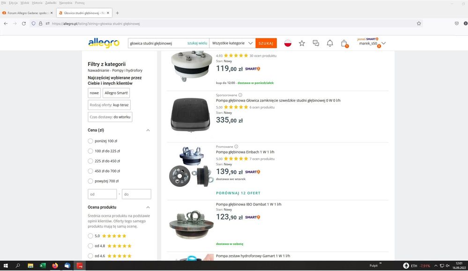Open the network icon in the system tray
This screenshot has width=468, height=271.
[442, 266]
